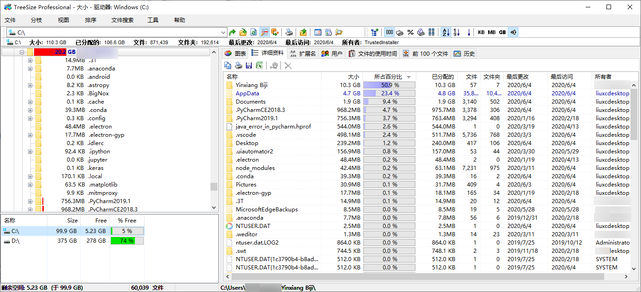
Task: Expand the .PyCharm2019.1 tree node
Action: 30,201
